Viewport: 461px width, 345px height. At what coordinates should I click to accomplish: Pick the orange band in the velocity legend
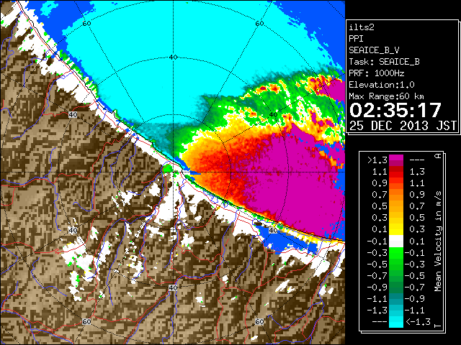396,195
